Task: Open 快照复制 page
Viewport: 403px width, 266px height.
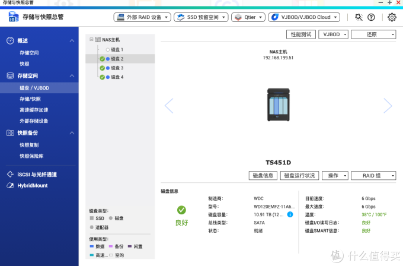Action: (x=29, y=145)
